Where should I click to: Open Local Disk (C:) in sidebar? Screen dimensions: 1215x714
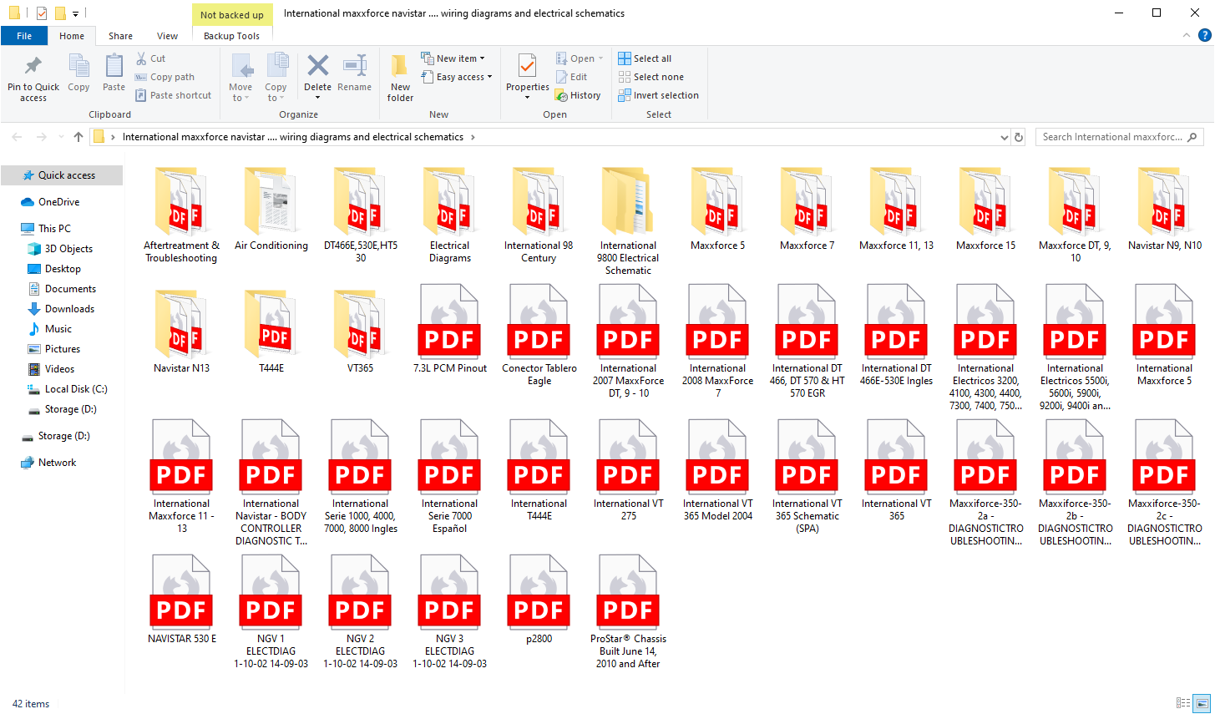click(76, 389)
